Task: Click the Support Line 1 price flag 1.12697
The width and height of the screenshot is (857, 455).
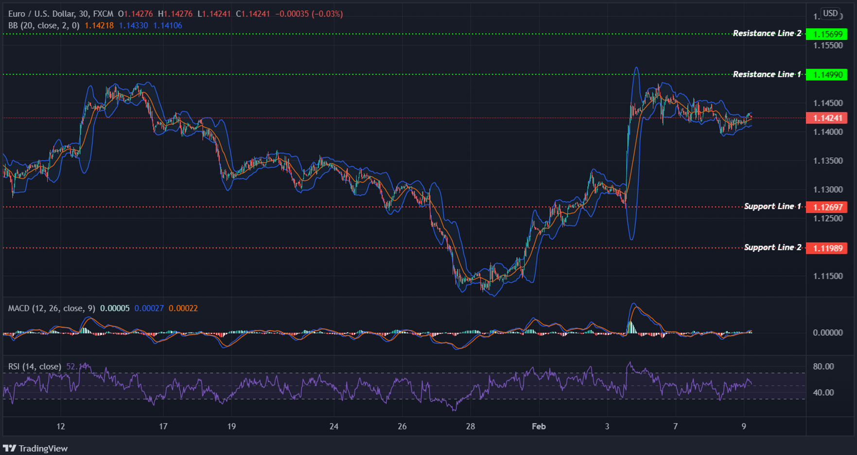Action: (826, 207)
